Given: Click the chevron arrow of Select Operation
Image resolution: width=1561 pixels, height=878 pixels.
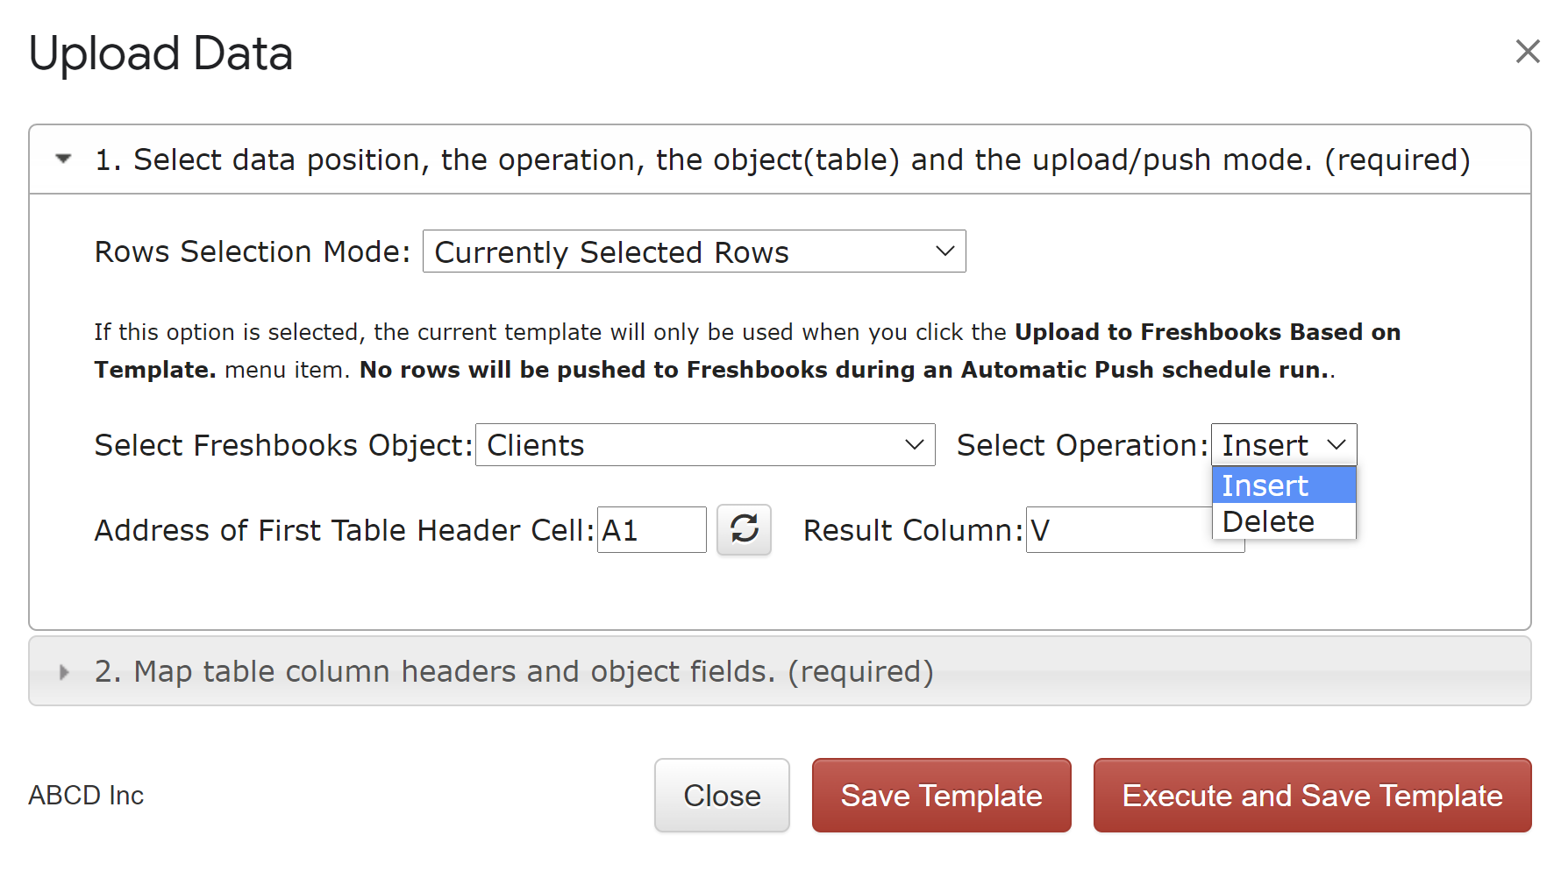Looking at the screenshot, I should click(x=1336, y=445).
